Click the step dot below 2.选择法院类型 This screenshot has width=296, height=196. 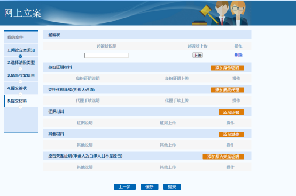click(20, 69)
